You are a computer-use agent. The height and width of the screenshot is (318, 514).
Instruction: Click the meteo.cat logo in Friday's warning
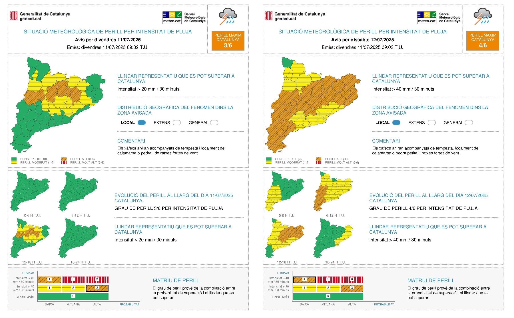pyautogui.click(x=172, y=17)
